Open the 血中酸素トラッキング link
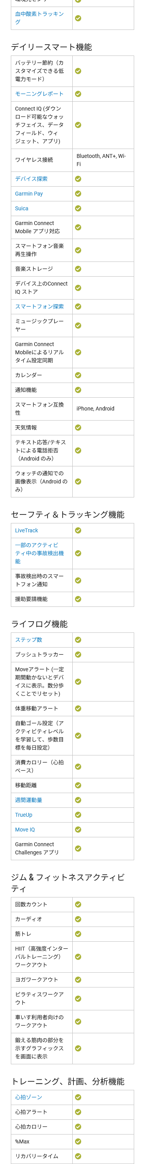145x1164 pixels. 39,18
